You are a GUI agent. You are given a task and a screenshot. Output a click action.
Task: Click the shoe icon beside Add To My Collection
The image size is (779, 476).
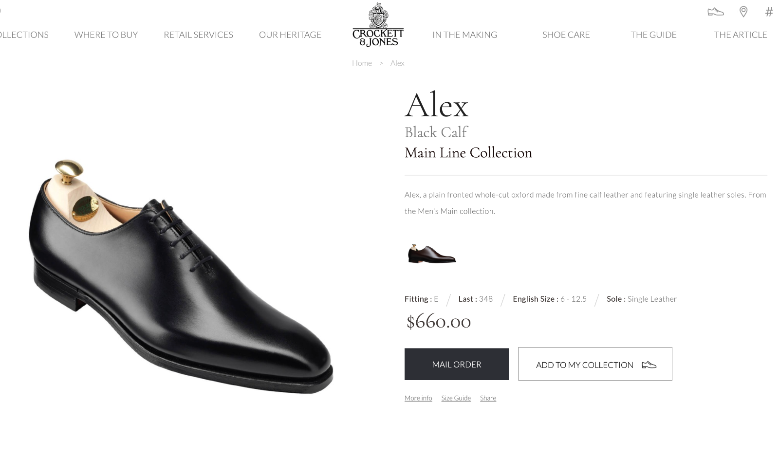[649, 365]
